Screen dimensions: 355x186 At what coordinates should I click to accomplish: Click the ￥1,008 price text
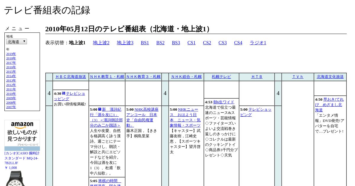click(x=11, y=168)
